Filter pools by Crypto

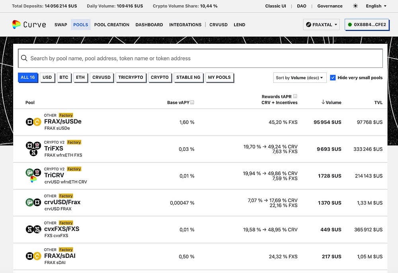160,77
